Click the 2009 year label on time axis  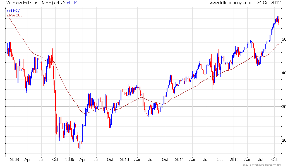pos(70,159)
